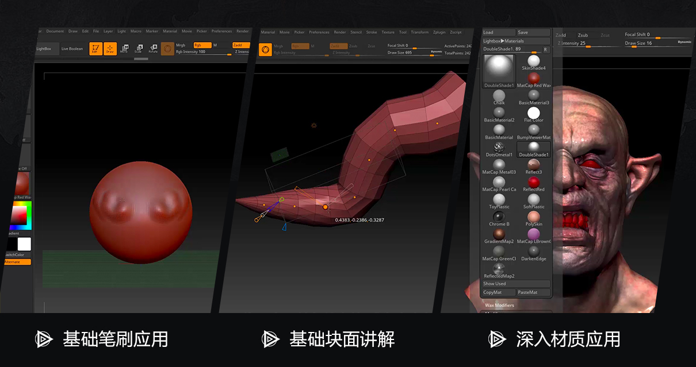Select the SoftPlastic material sphere
Image resolution: width=696 pixels, height=367 pixels.
pyautogui.click(x=534, y=199)
